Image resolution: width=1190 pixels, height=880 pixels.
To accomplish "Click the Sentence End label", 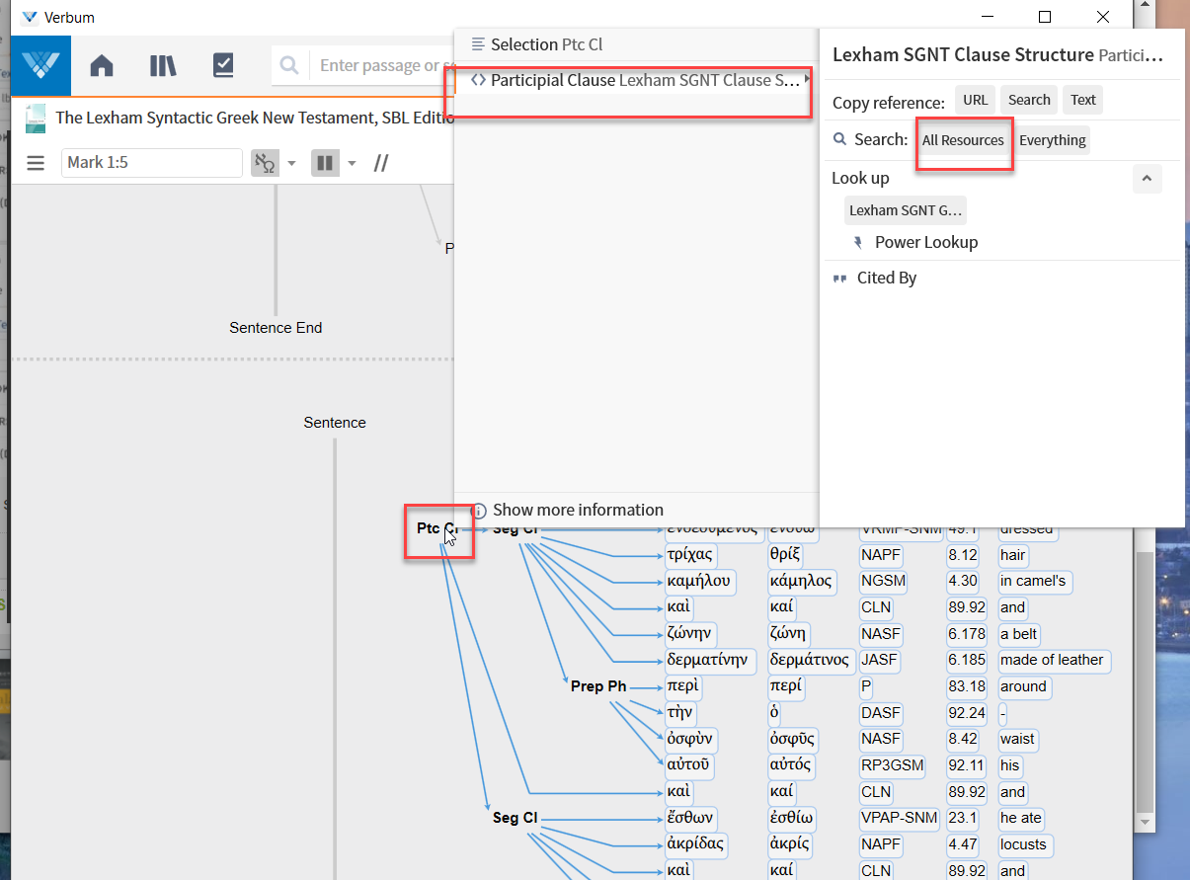I will (276, 328).
